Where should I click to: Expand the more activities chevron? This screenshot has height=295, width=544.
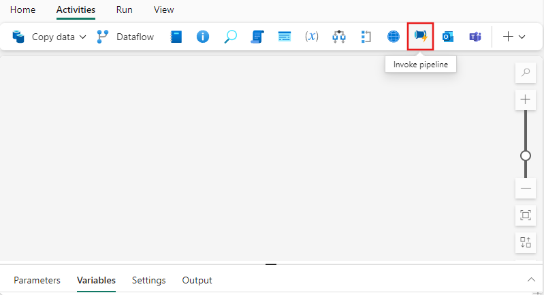coord(522,37)
